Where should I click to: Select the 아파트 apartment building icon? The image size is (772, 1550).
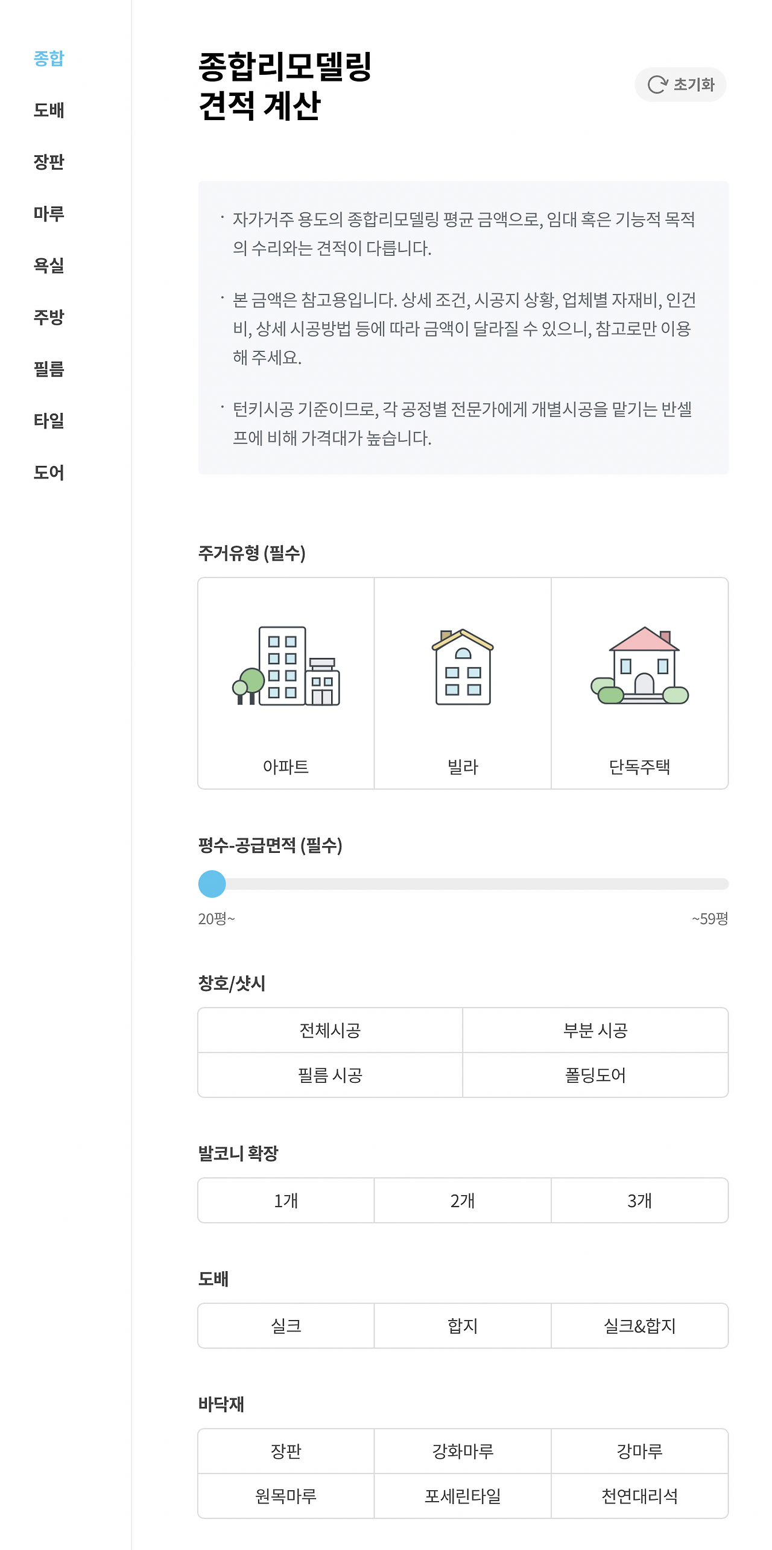pyautogui.click(x=286, y=666)
